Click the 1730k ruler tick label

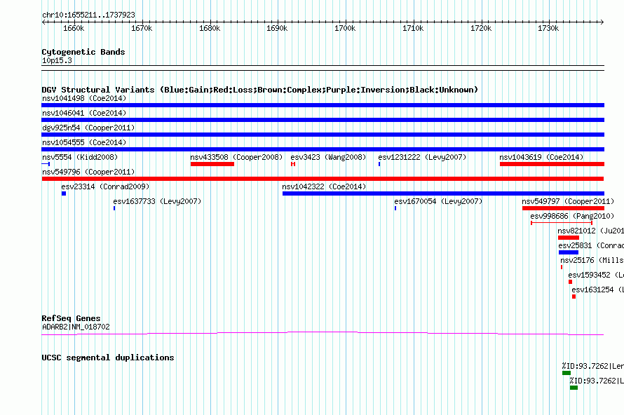pos(548,28)
